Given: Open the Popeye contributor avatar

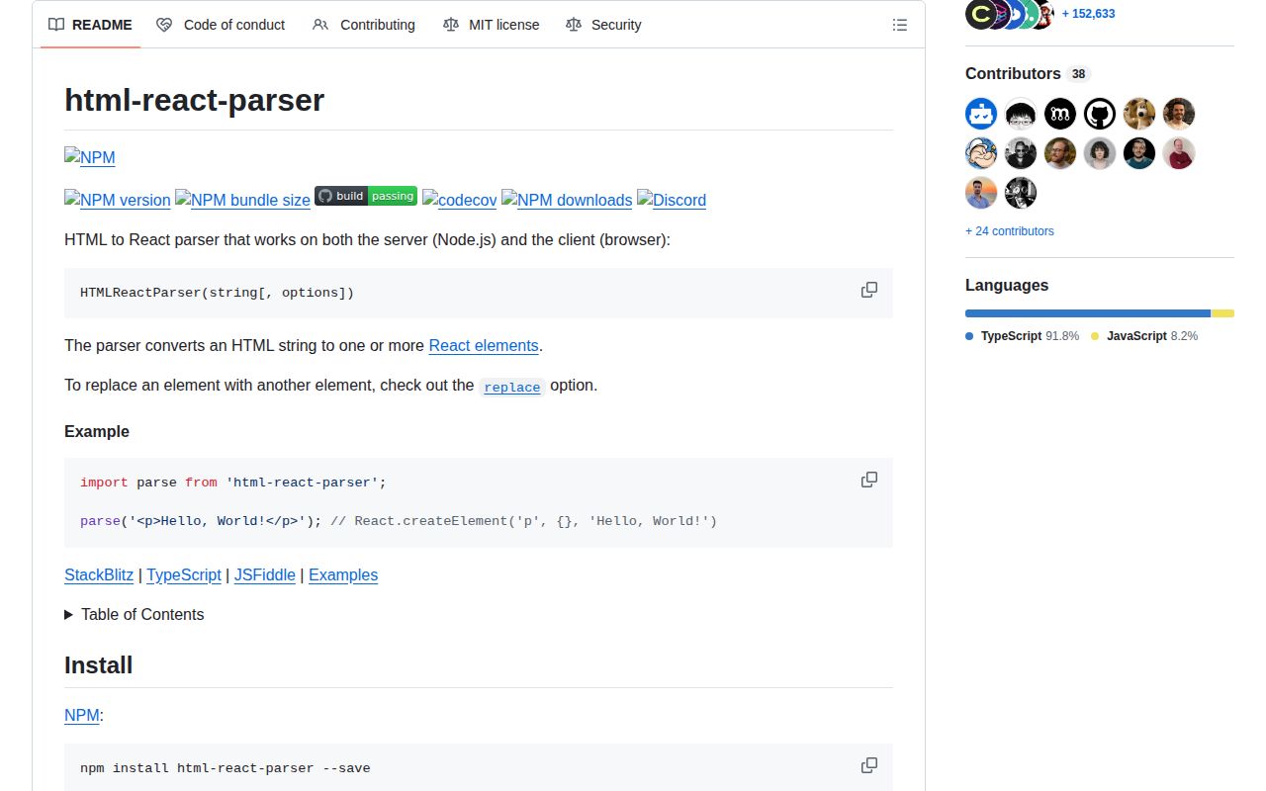Looking at the screenshot, I should click(x=981, y=153).
